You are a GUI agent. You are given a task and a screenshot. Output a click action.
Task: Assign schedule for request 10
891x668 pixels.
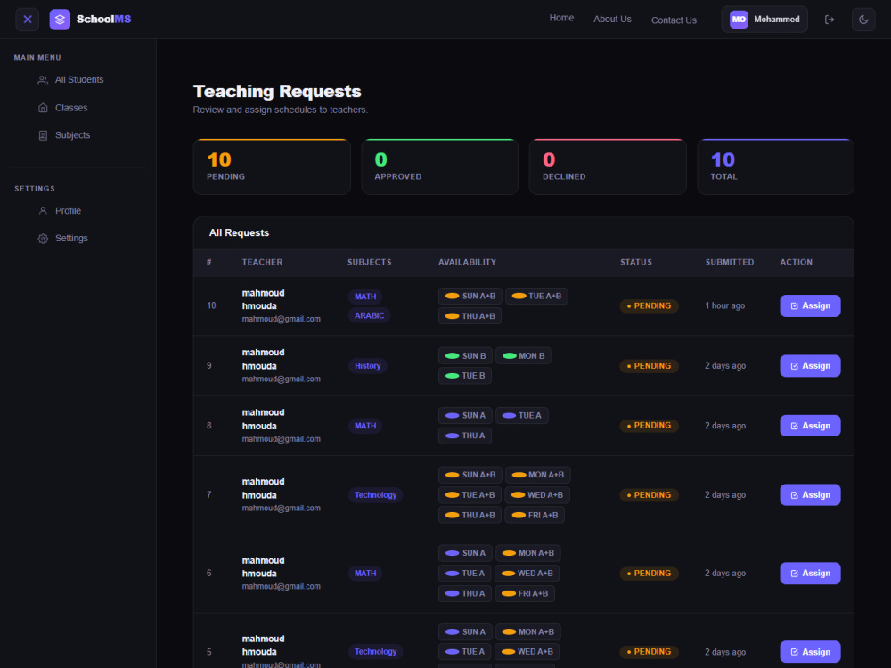click(x=810, y=305)
